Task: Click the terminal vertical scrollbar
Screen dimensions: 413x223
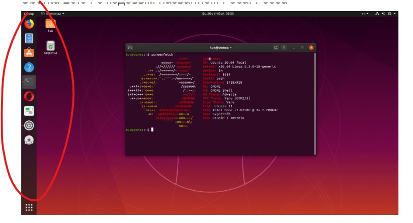Action: tap(315, 104)
